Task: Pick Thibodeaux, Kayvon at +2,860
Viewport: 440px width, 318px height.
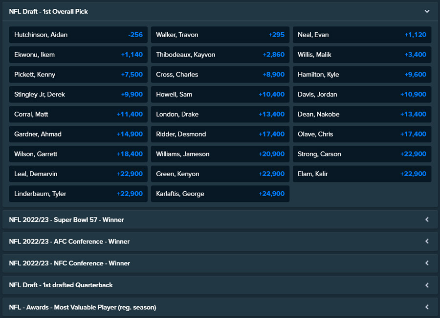Action: 220,55
